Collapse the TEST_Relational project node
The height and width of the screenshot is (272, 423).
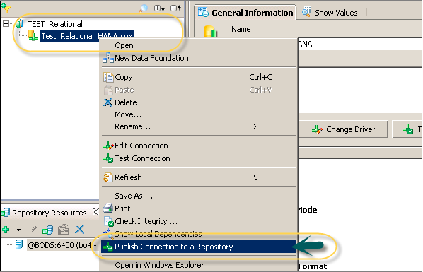click(6, 24)
